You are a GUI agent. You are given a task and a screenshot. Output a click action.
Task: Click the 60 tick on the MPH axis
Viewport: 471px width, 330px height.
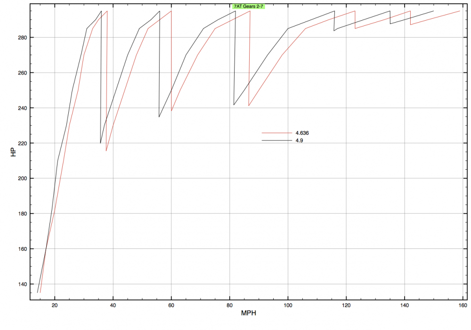point(171,305)
